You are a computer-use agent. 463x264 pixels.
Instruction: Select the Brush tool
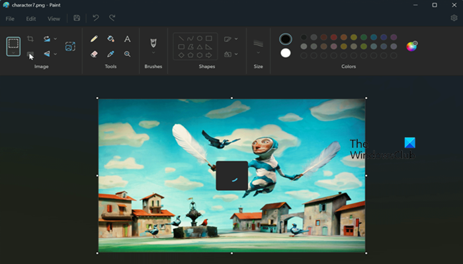click(153, 43)
